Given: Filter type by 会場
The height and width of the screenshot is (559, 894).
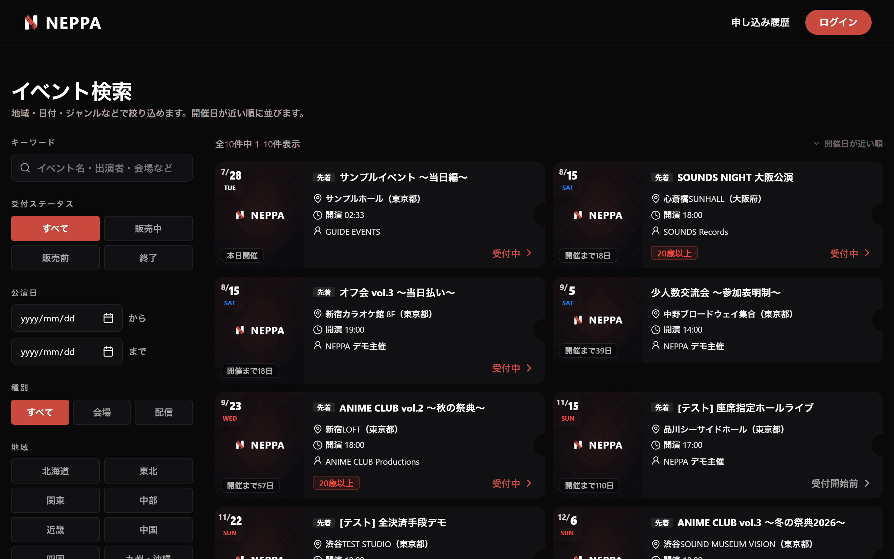Looking at the screenshot, I should tap(102, 412).
